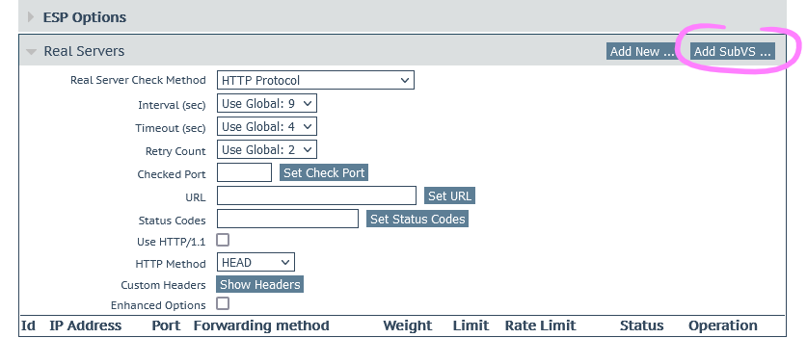The width and height of the screenshot is (807, 364).
Task: Click the Port column header
Action: 166,325
